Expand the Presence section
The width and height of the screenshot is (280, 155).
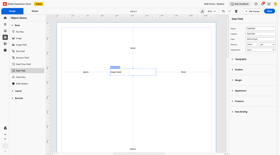tap(253, 101)
